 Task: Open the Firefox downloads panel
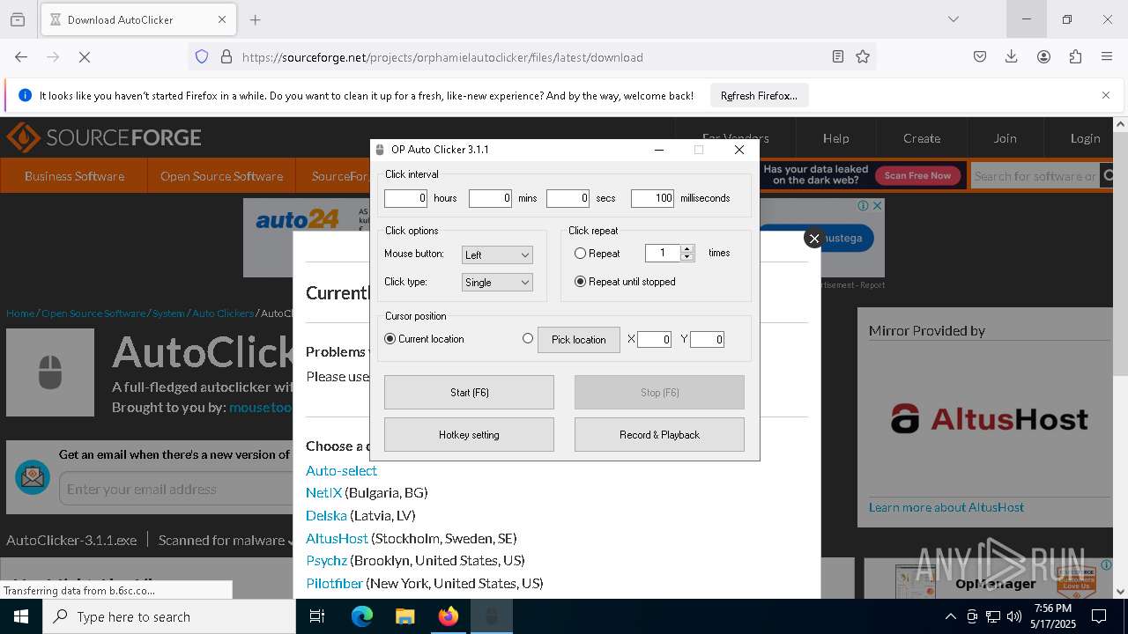[x=1012, y=56]
